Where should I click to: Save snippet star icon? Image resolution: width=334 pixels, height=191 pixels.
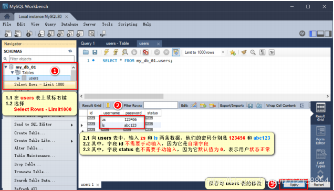233,52
